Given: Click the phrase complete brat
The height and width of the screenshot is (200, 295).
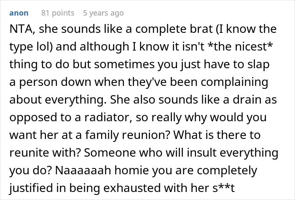Looking at the screenshot, I should point(174,29).
